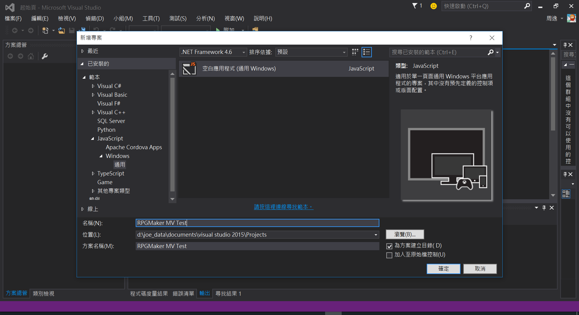The image size is (579, 315).
Task: Click the navigate forward toolbar arrow
Action: pos(31,30)
